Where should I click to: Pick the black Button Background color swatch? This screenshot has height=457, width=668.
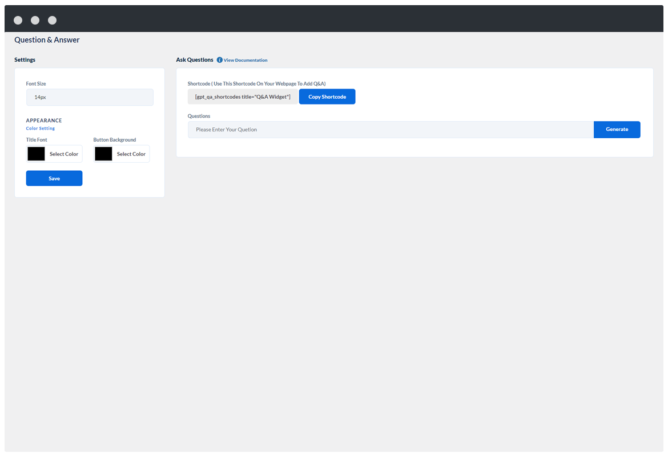tap(103, 154)
